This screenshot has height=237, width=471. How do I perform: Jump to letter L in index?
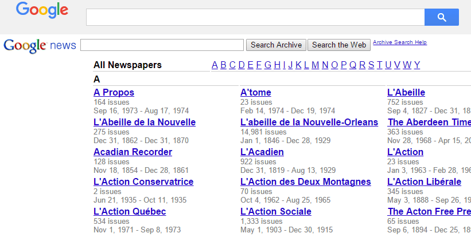pyautogui.click(x=306, y=65)
